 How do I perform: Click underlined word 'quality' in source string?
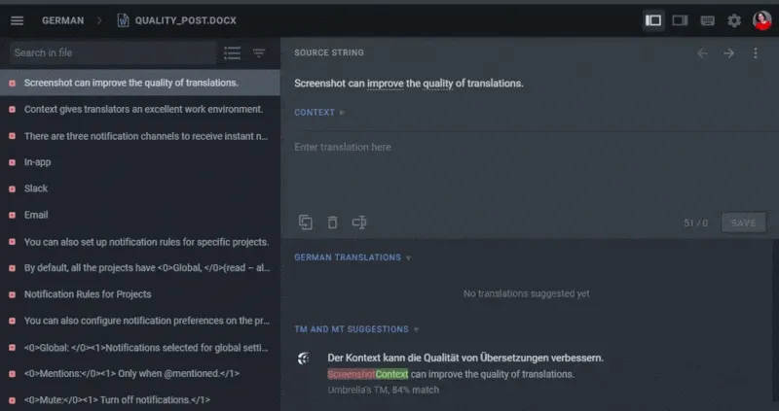pos(437,84)
